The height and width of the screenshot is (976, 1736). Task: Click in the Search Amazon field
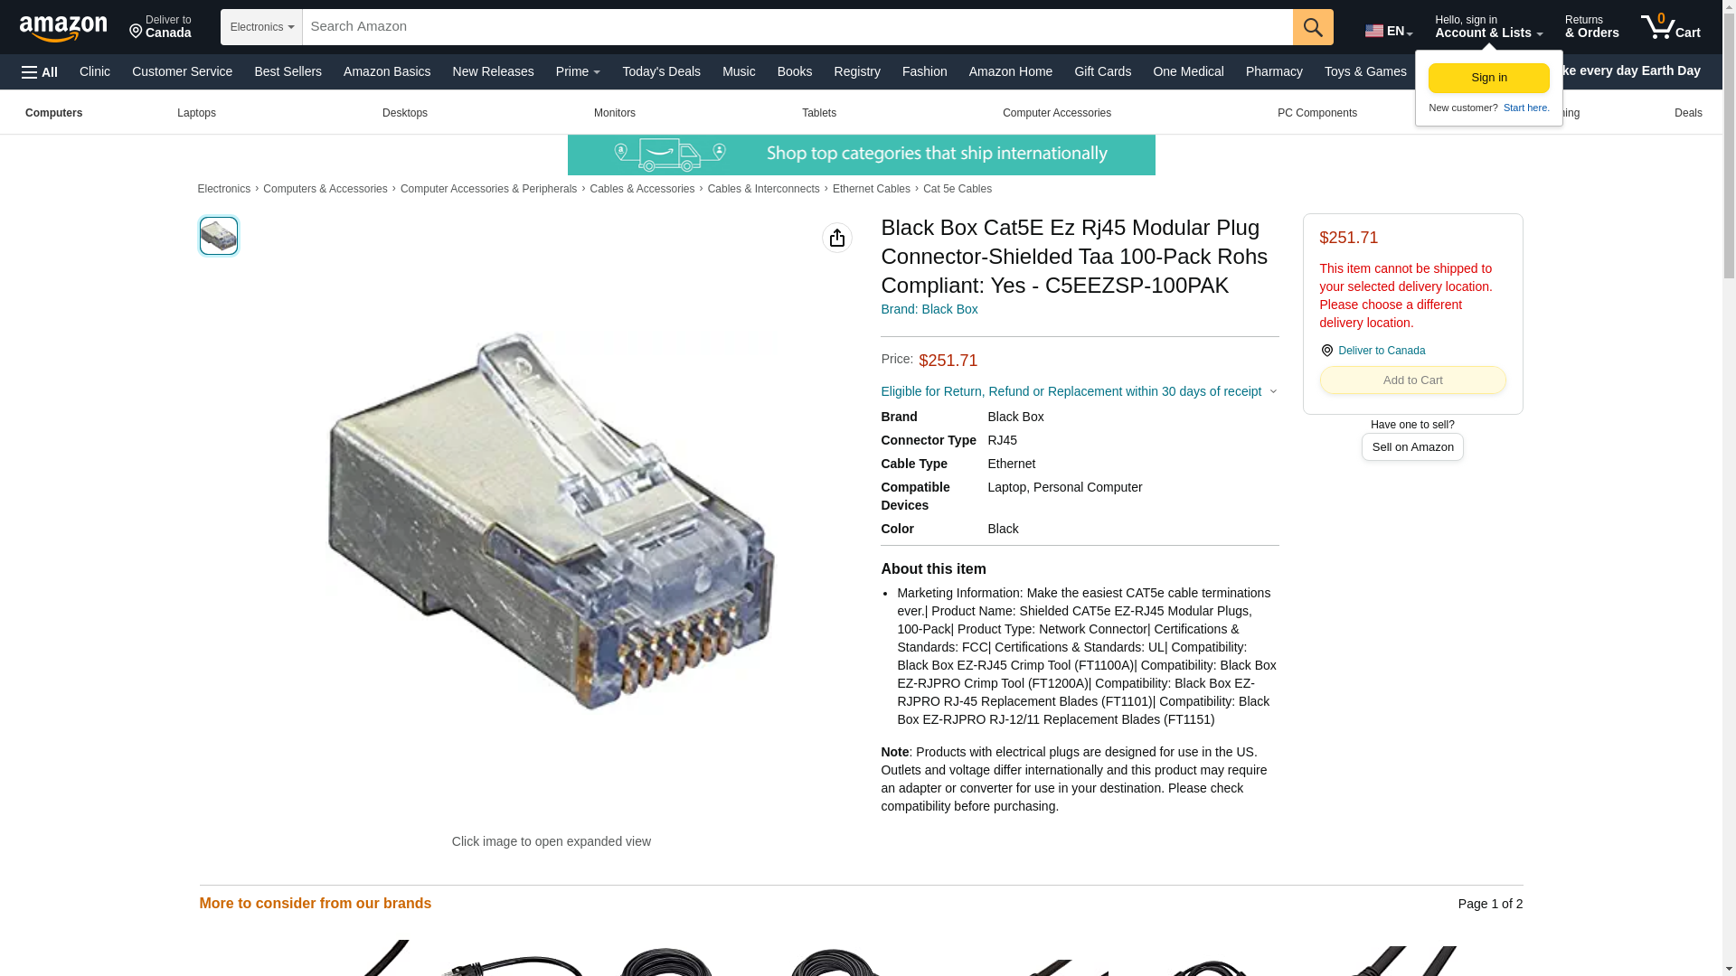pos(797,27)
